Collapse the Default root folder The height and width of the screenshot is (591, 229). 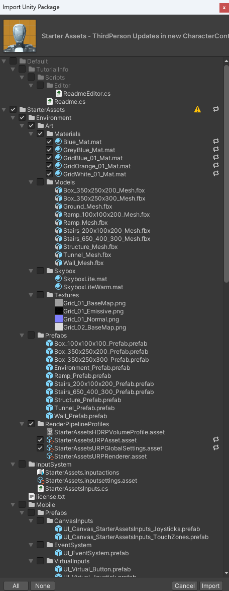[x=4, y=61]
